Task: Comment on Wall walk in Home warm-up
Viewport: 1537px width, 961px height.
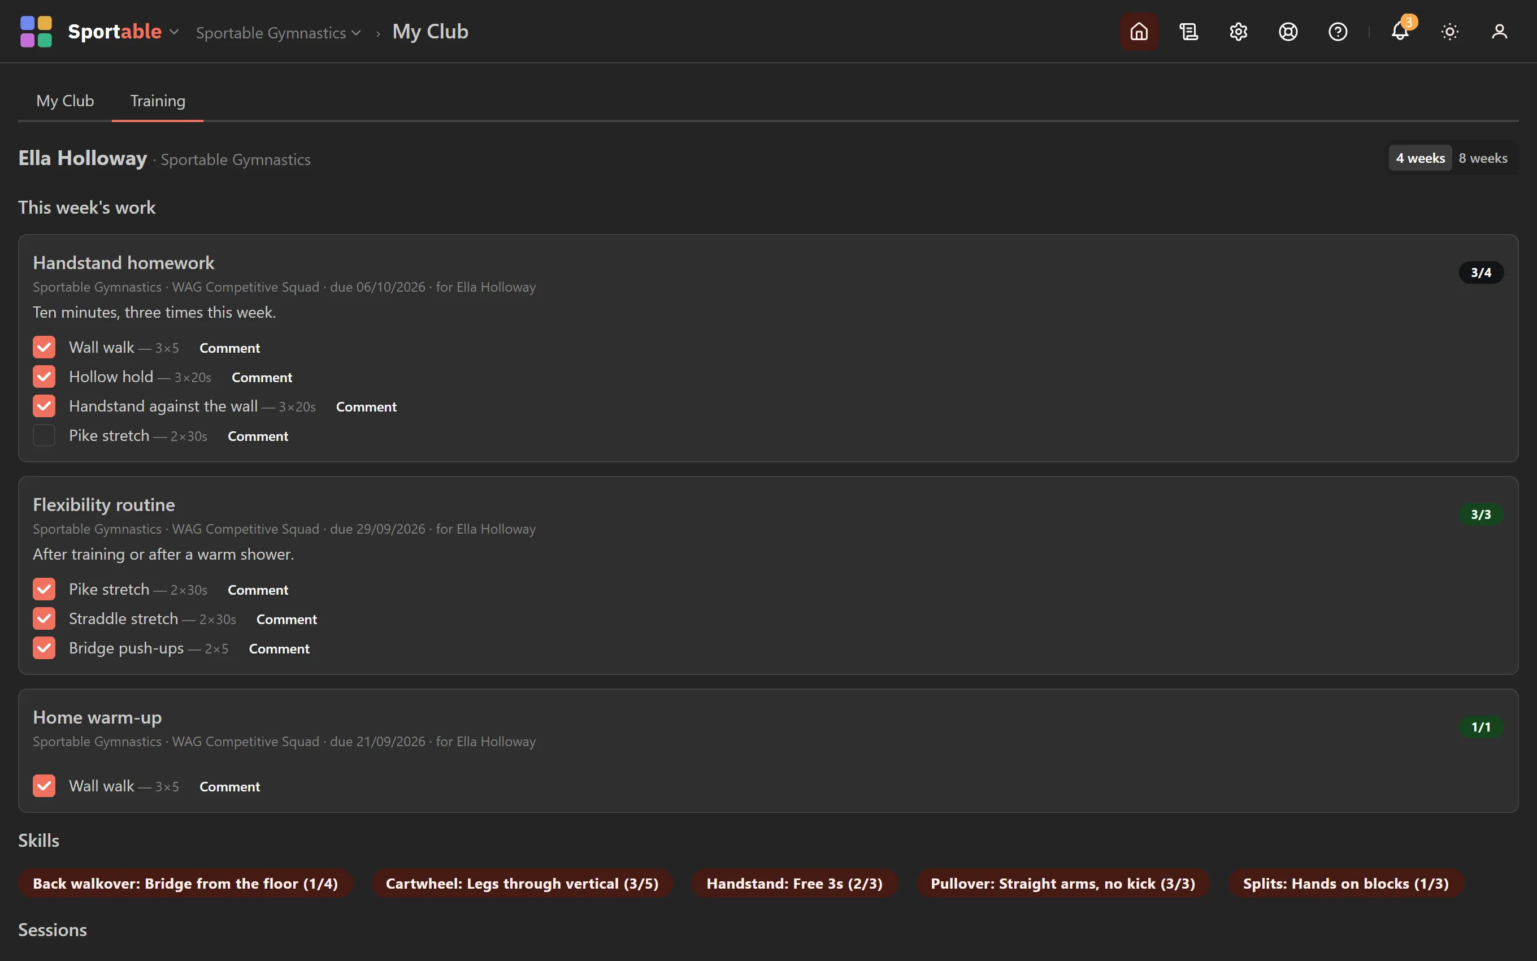Action: pyautogui.click(x=230, y=786)
